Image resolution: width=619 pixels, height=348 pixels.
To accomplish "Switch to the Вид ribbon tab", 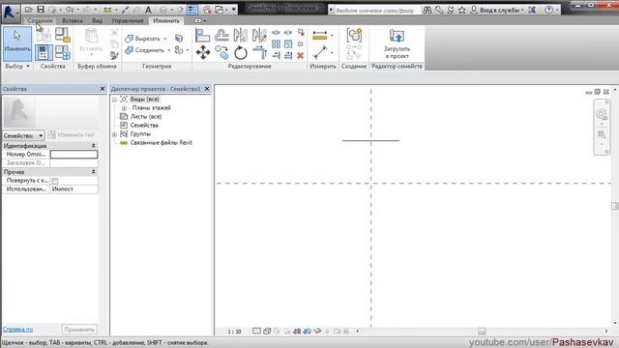I will [97, 20].
